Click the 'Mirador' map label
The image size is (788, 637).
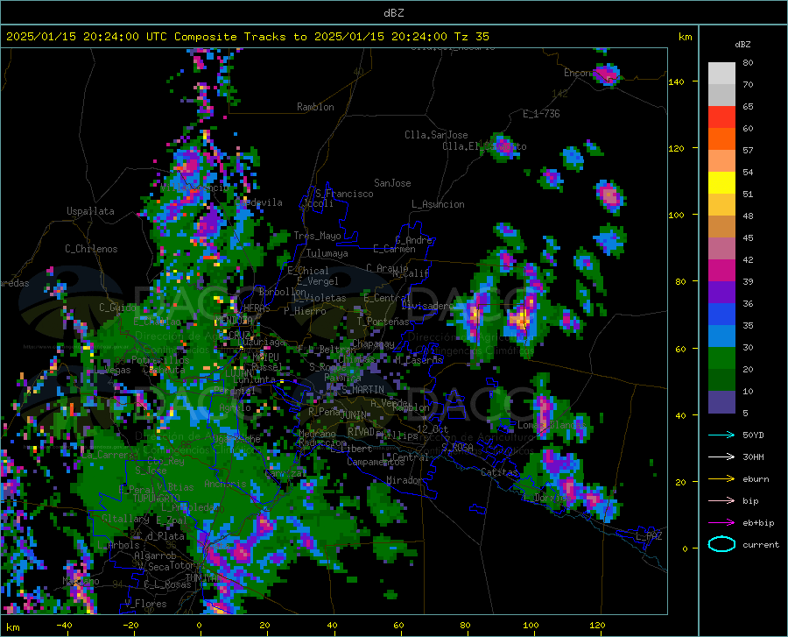pos(404,480)
